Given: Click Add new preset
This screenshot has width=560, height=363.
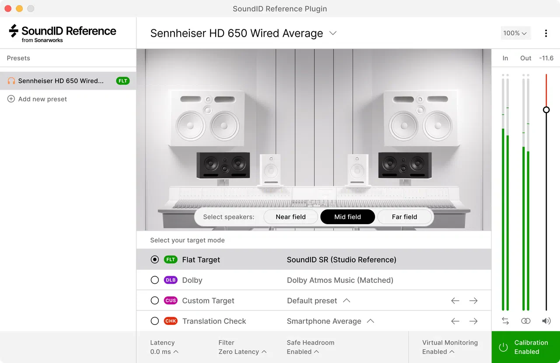Looking at the screenshot, I should pyautogui.click(x=37, y=99).
